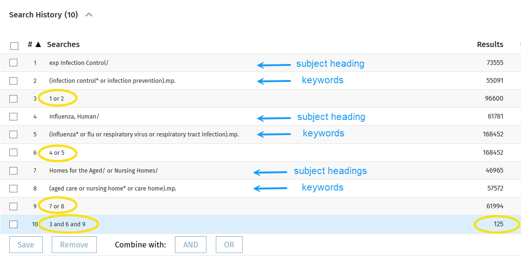Check the box for search 1 exp Infection Control
The height and width of the screenshot is (262, 521).
[x=13, y=63]
